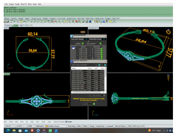The image size is (177, 133).
Task: Click the Paste clipboard icon
Action: click(x=21, y=21)
